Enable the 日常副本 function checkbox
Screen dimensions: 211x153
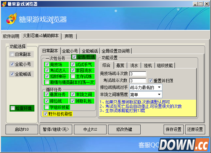[12, 54]
